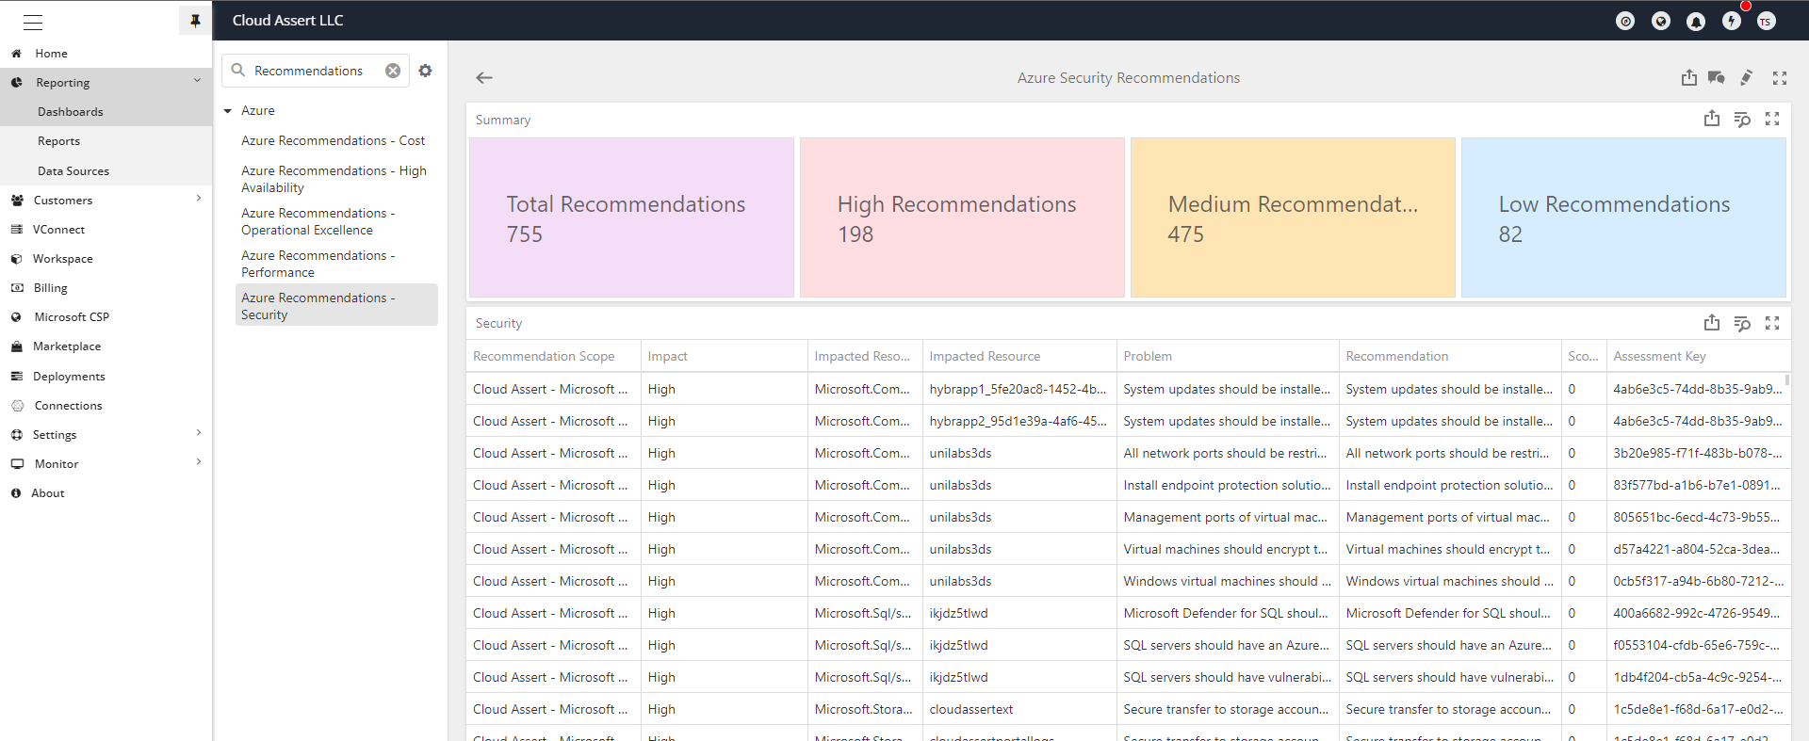Image resolution: width=1809 pixels, height=741 pixels.
Task: Click the notifications bell icon
Action: pos(1696,22)
